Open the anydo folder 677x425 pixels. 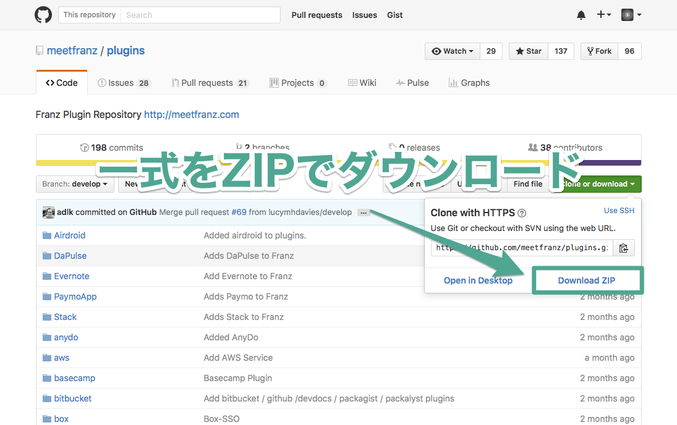[66, 337]
